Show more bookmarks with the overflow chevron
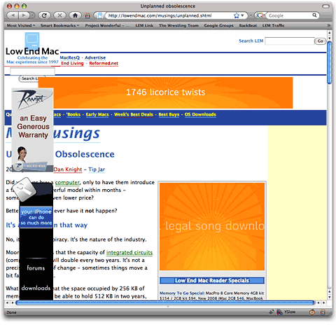 point(328,25)
